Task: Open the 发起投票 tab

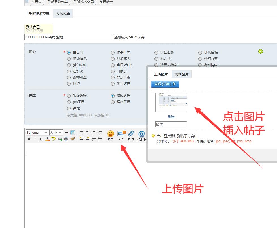Action: (x=63, y=14)
